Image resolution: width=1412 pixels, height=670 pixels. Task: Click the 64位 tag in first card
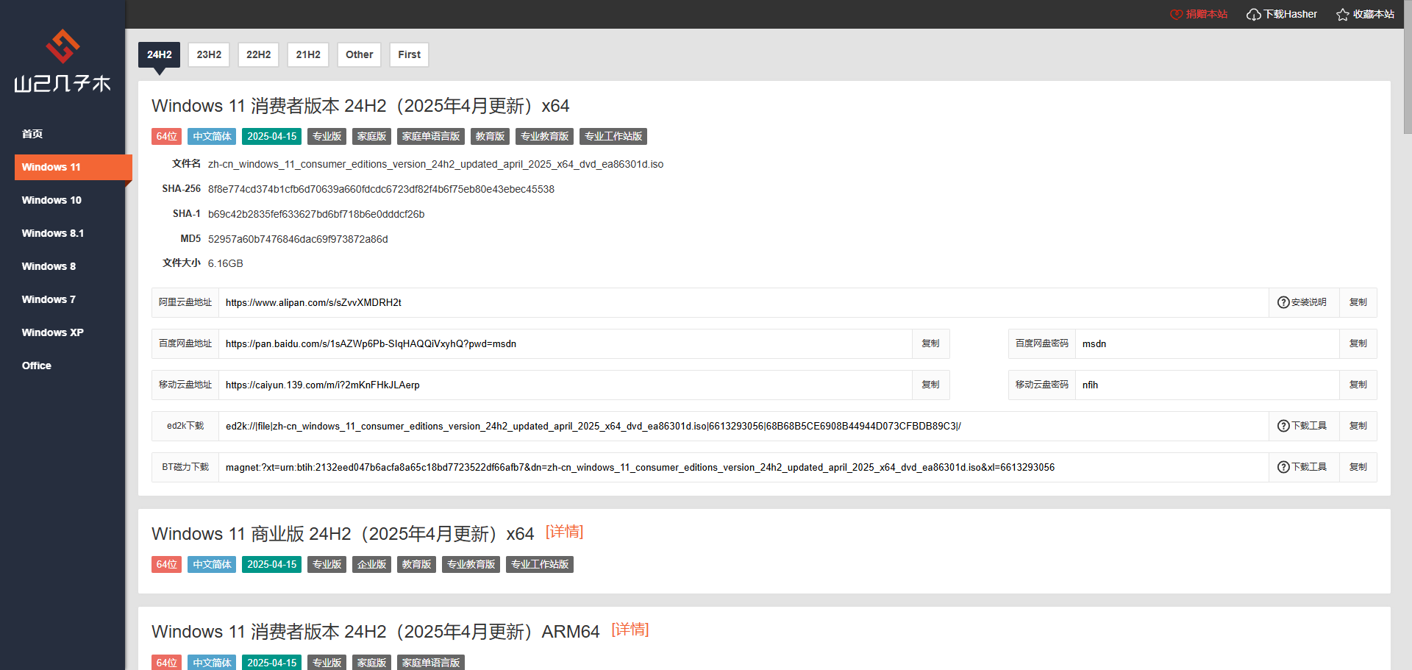(167, 136)
